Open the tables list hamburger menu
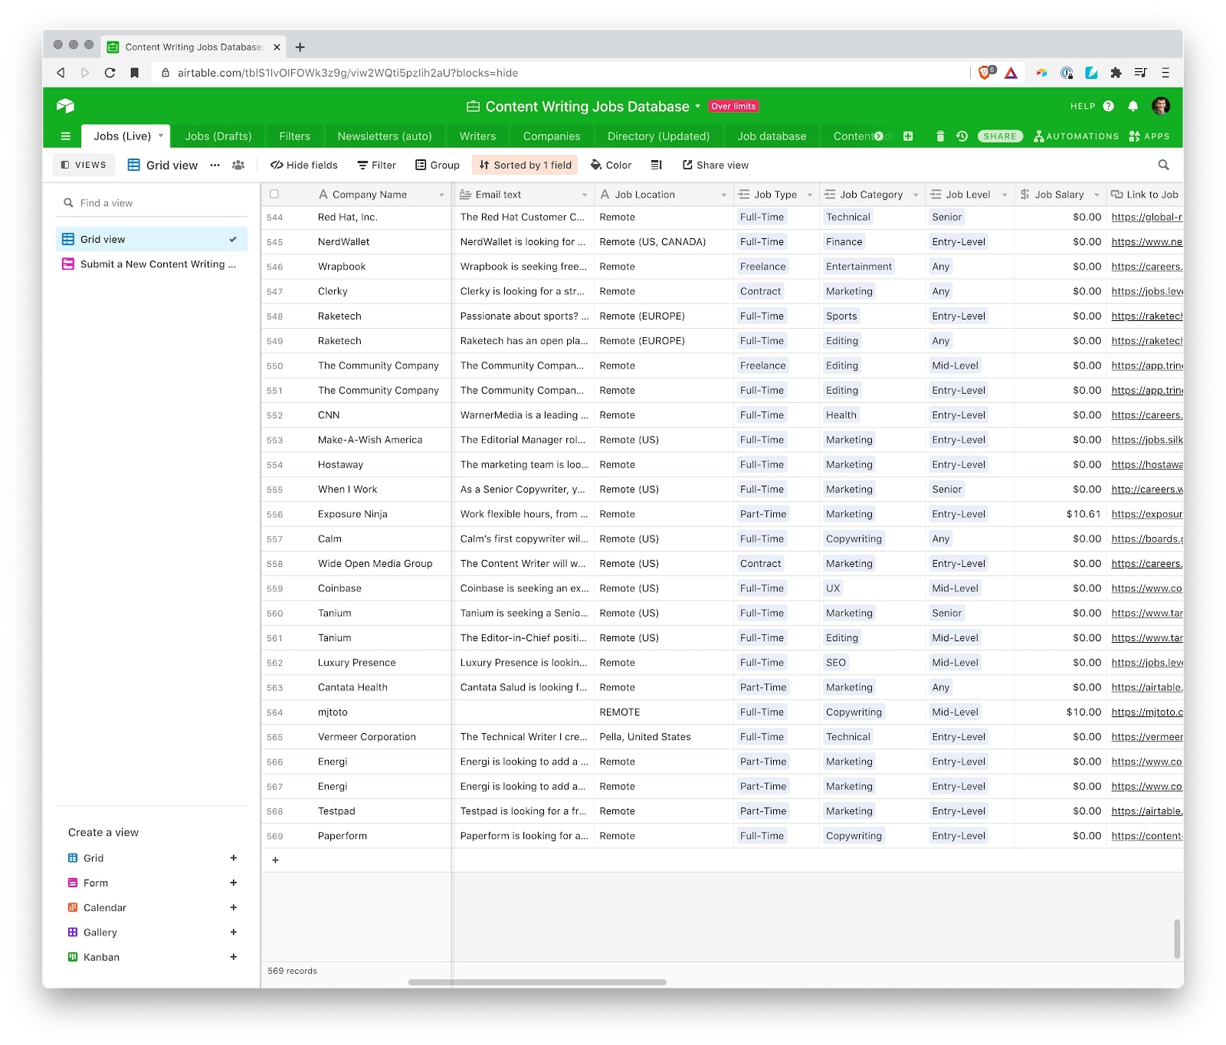 tap(66, 136)
